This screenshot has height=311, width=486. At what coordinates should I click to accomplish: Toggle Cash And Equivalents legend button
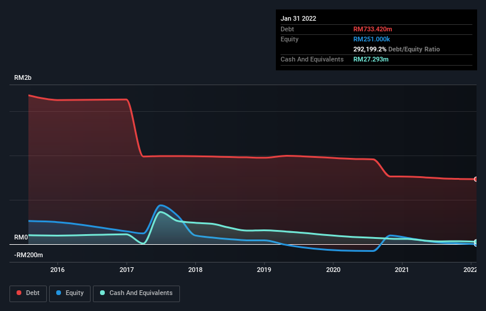tap(136, 293)
